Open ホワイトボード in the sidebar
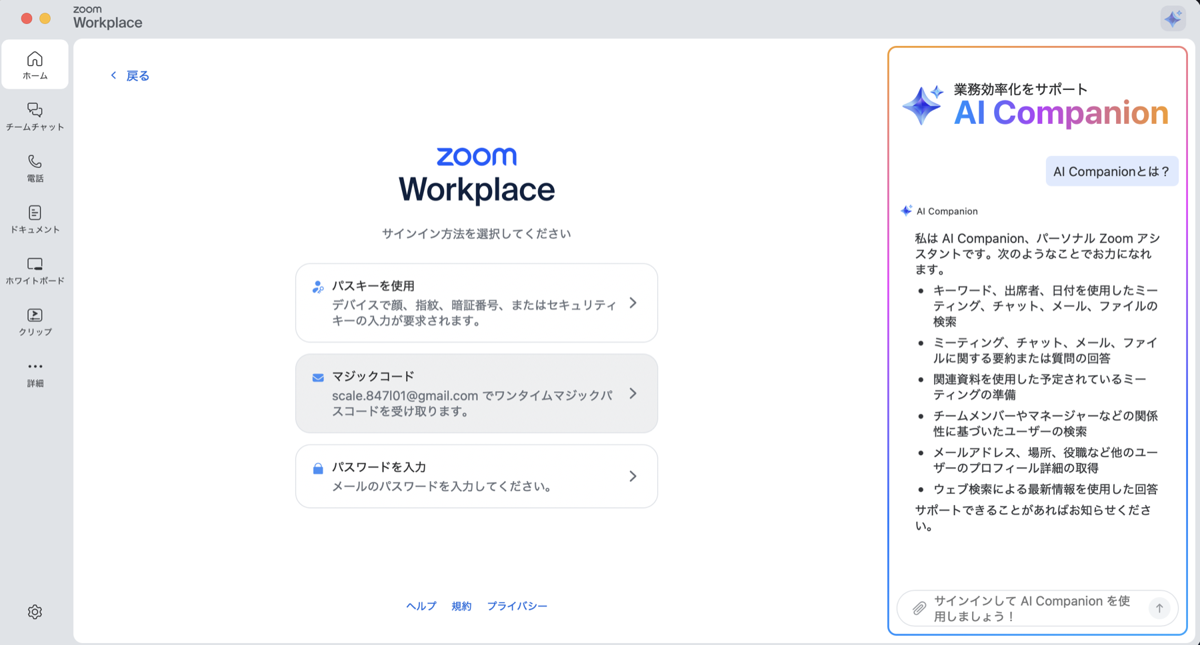Image resolution: width=1200 pixels, height=645 pixels. click(x=35, y=271)
